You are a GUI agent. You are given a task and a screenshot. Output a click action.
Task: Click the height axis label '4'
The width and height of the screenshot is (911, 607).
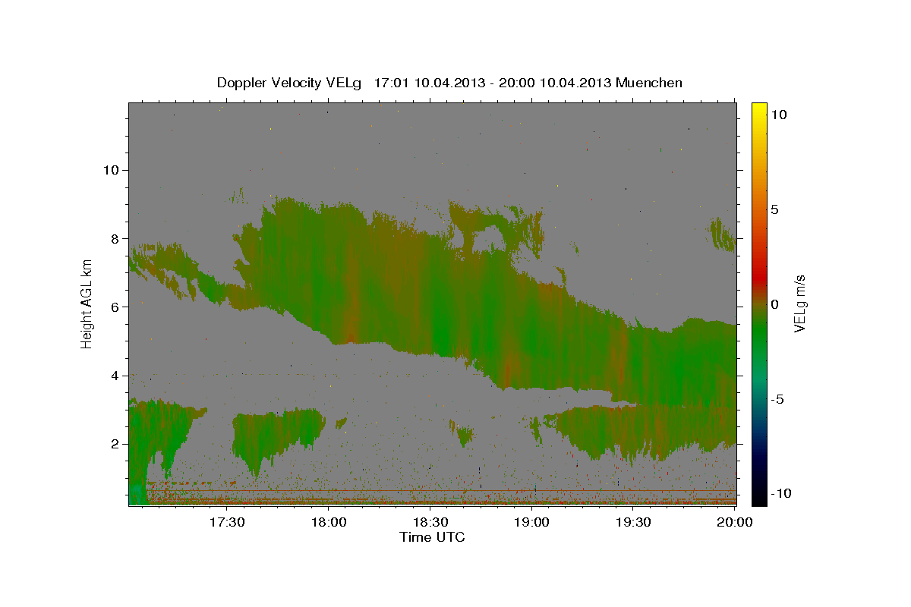click(x=116, y=376)
